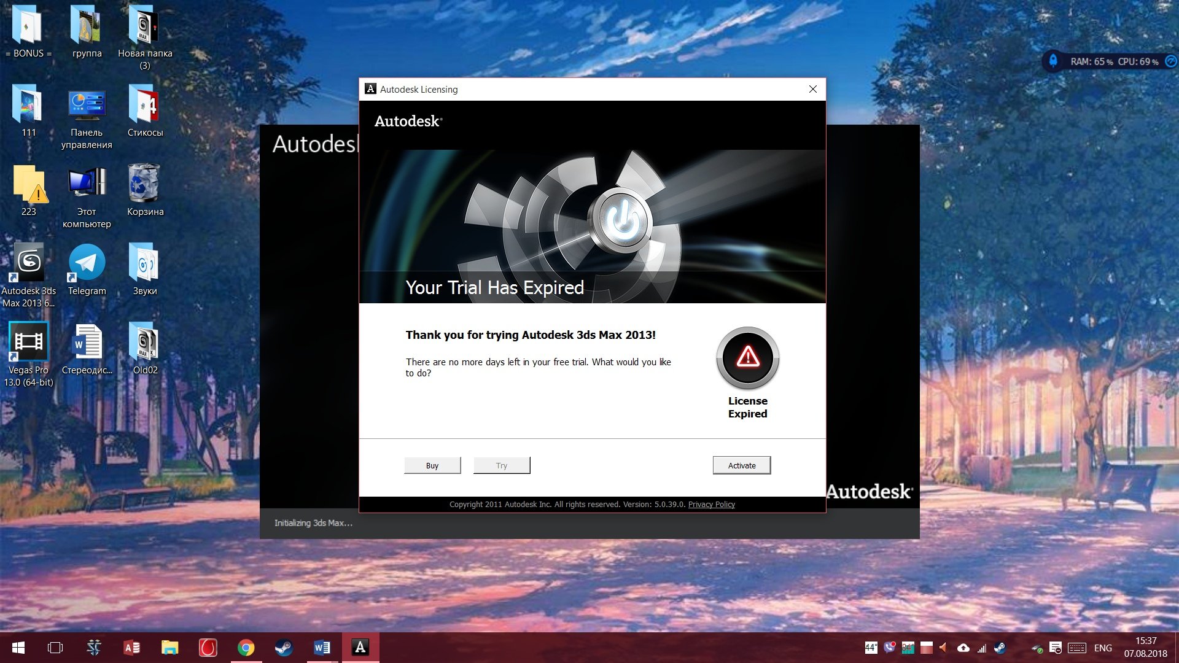Click the Steam tray icon

pyautogui.click(x=1000, y=648)
